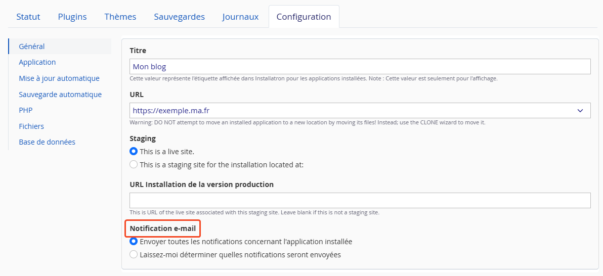The image size is (603, 276).
Task: Open the Application settings section
Action: click(x=37, y=62)
